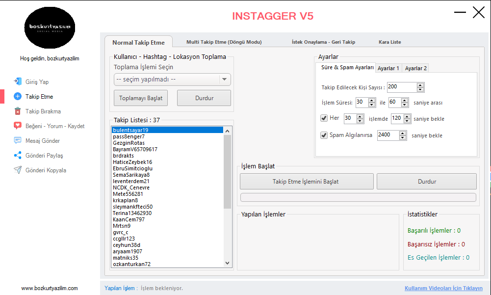Increase Spam 2400 saniye value
This screenshot has height=295, width=491.
402,133
